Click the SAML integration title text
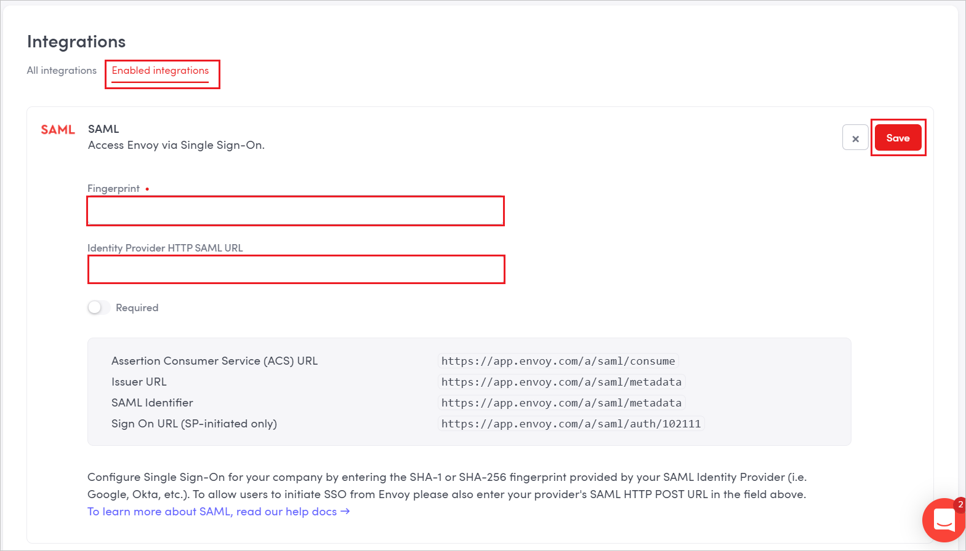This screenshot has height=551, width=966. click(x=103, y=129)
